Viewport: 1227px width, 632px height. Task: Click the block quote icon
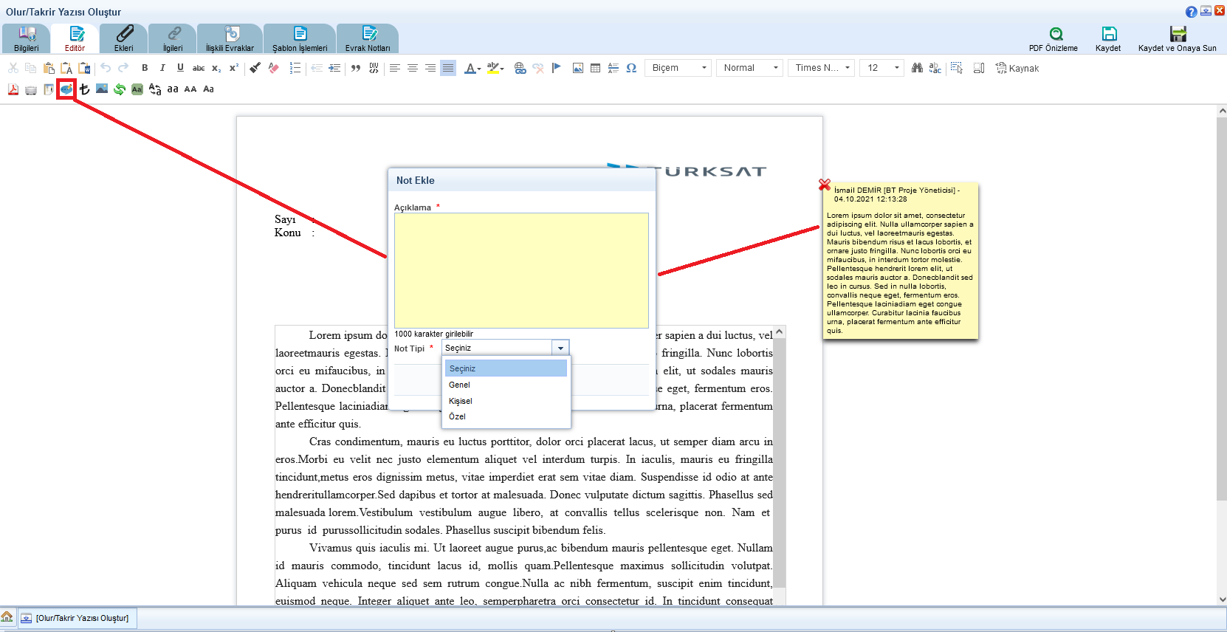pyautogui.click(x=356, y=68)
